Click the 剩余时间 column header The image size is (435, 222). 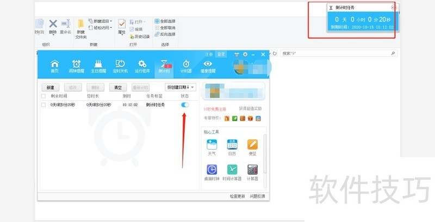tap(59, 96)
